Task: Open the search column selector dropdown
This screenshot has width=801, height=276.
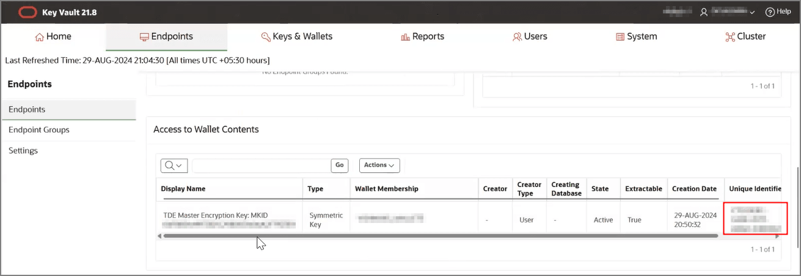Action: point(174,165)
